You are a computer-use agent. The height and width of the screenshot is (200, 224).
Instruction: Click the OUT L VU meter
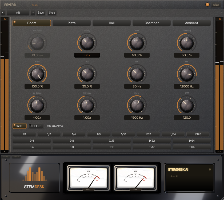pos(89,178)
